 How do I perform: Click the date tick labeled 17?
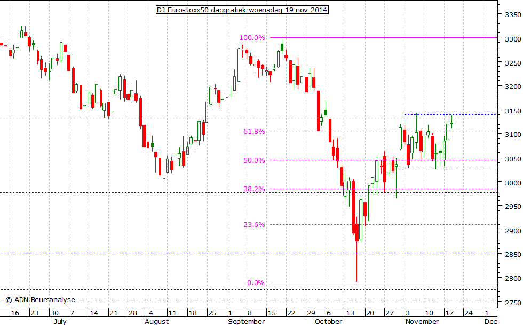(x=449, y=313)
